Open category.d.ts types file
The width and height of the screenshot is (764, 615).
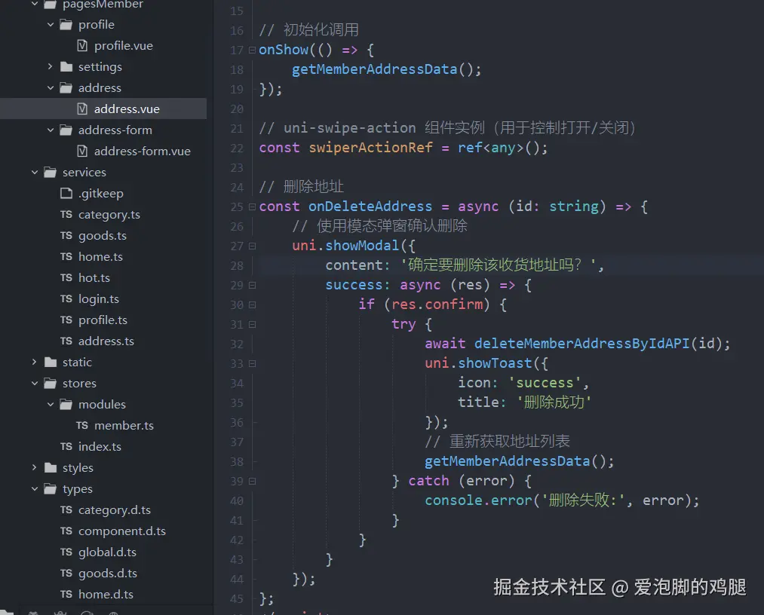pyautogui.click(x=115, y=509)
